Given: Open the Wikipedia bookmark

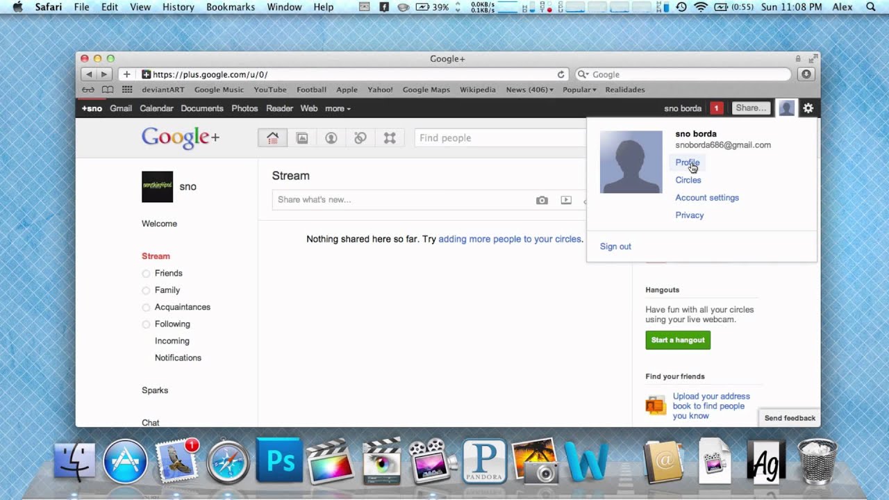Looking at the screenshot, I should pos(478,90).
